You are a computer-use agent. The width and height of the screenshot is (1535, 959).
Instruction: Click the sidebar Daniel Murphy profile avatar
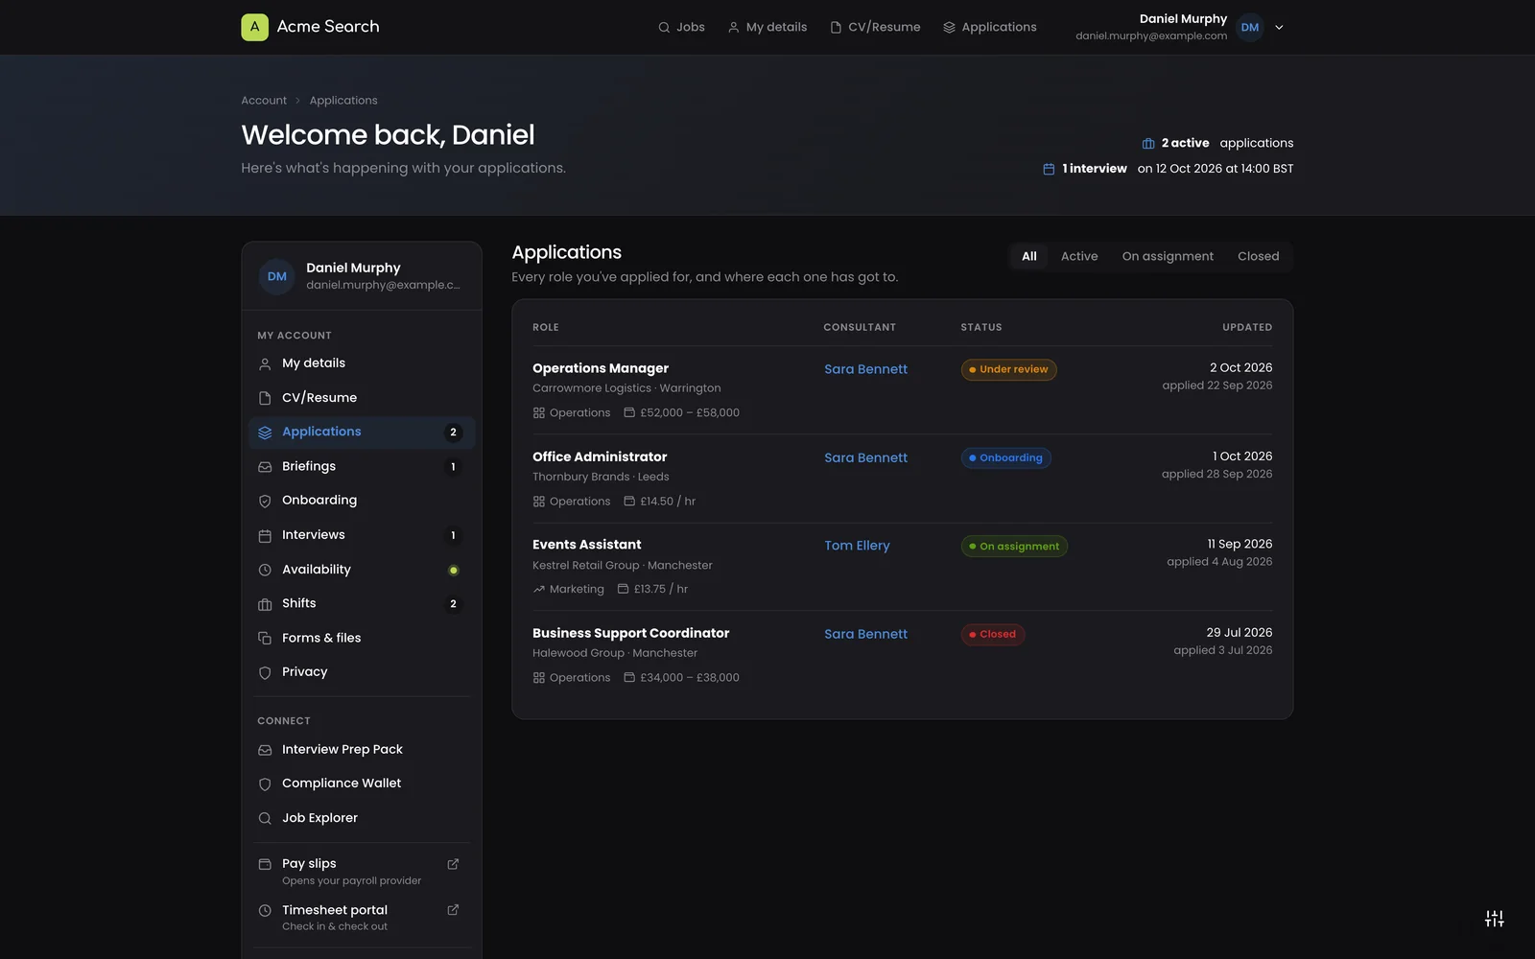[x=277, y=276]
